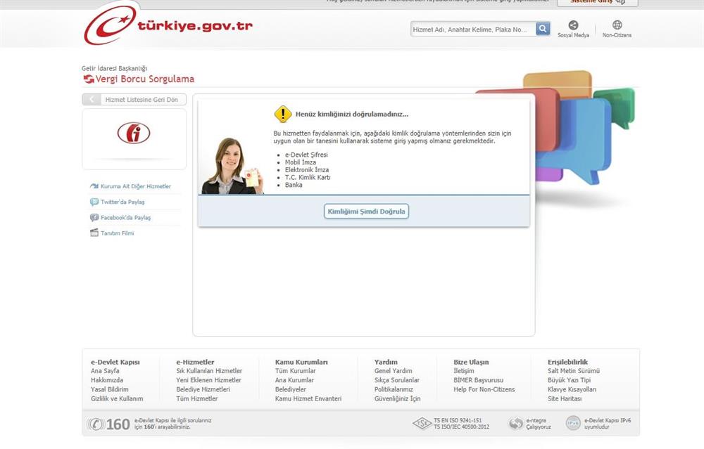Open Genel Yardım link
This screenshot has height=449, width=704.
tap(394, 371)
